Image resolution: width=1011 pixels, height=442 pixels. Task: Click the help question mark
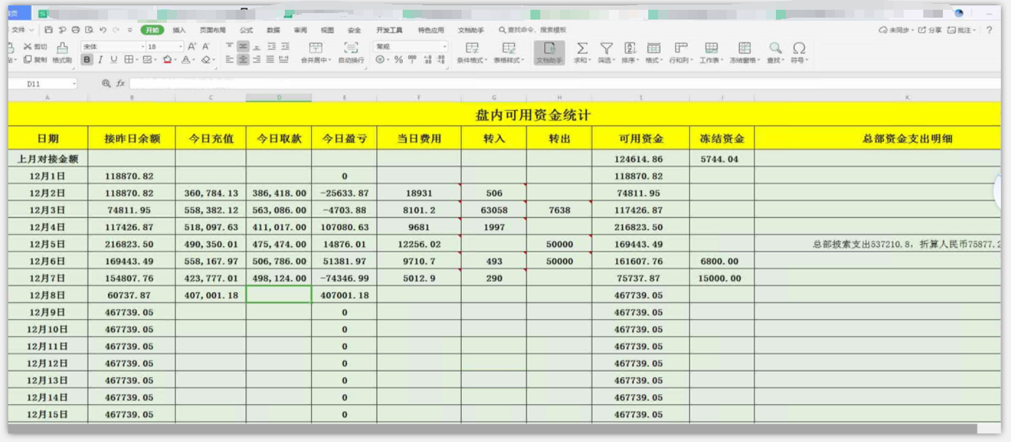click(x=989, y=30)
